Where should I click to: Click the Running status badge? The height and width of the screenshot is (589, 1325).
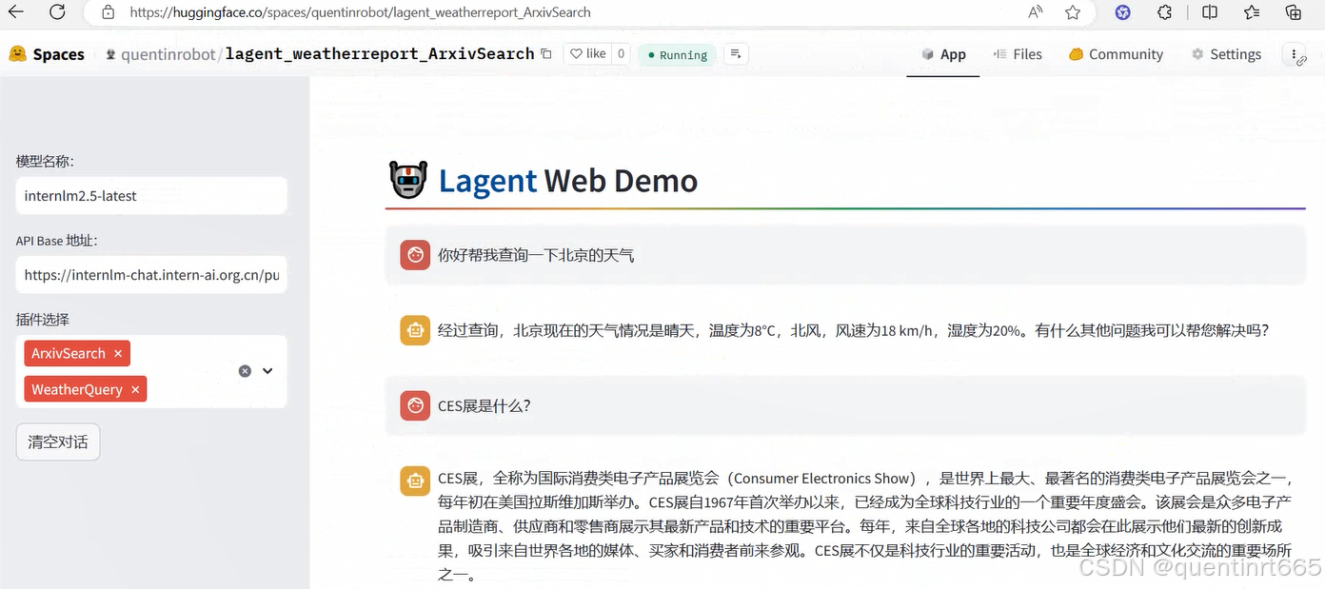[677, 54]
